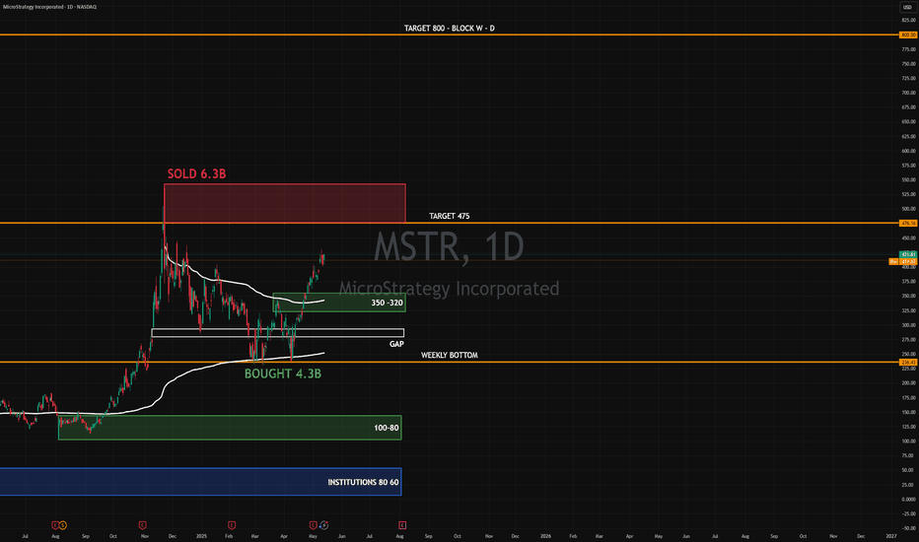The height and width of the screenshot is (542, 919).
Task: Click the green current price tag
Action: tap(908, 255)
